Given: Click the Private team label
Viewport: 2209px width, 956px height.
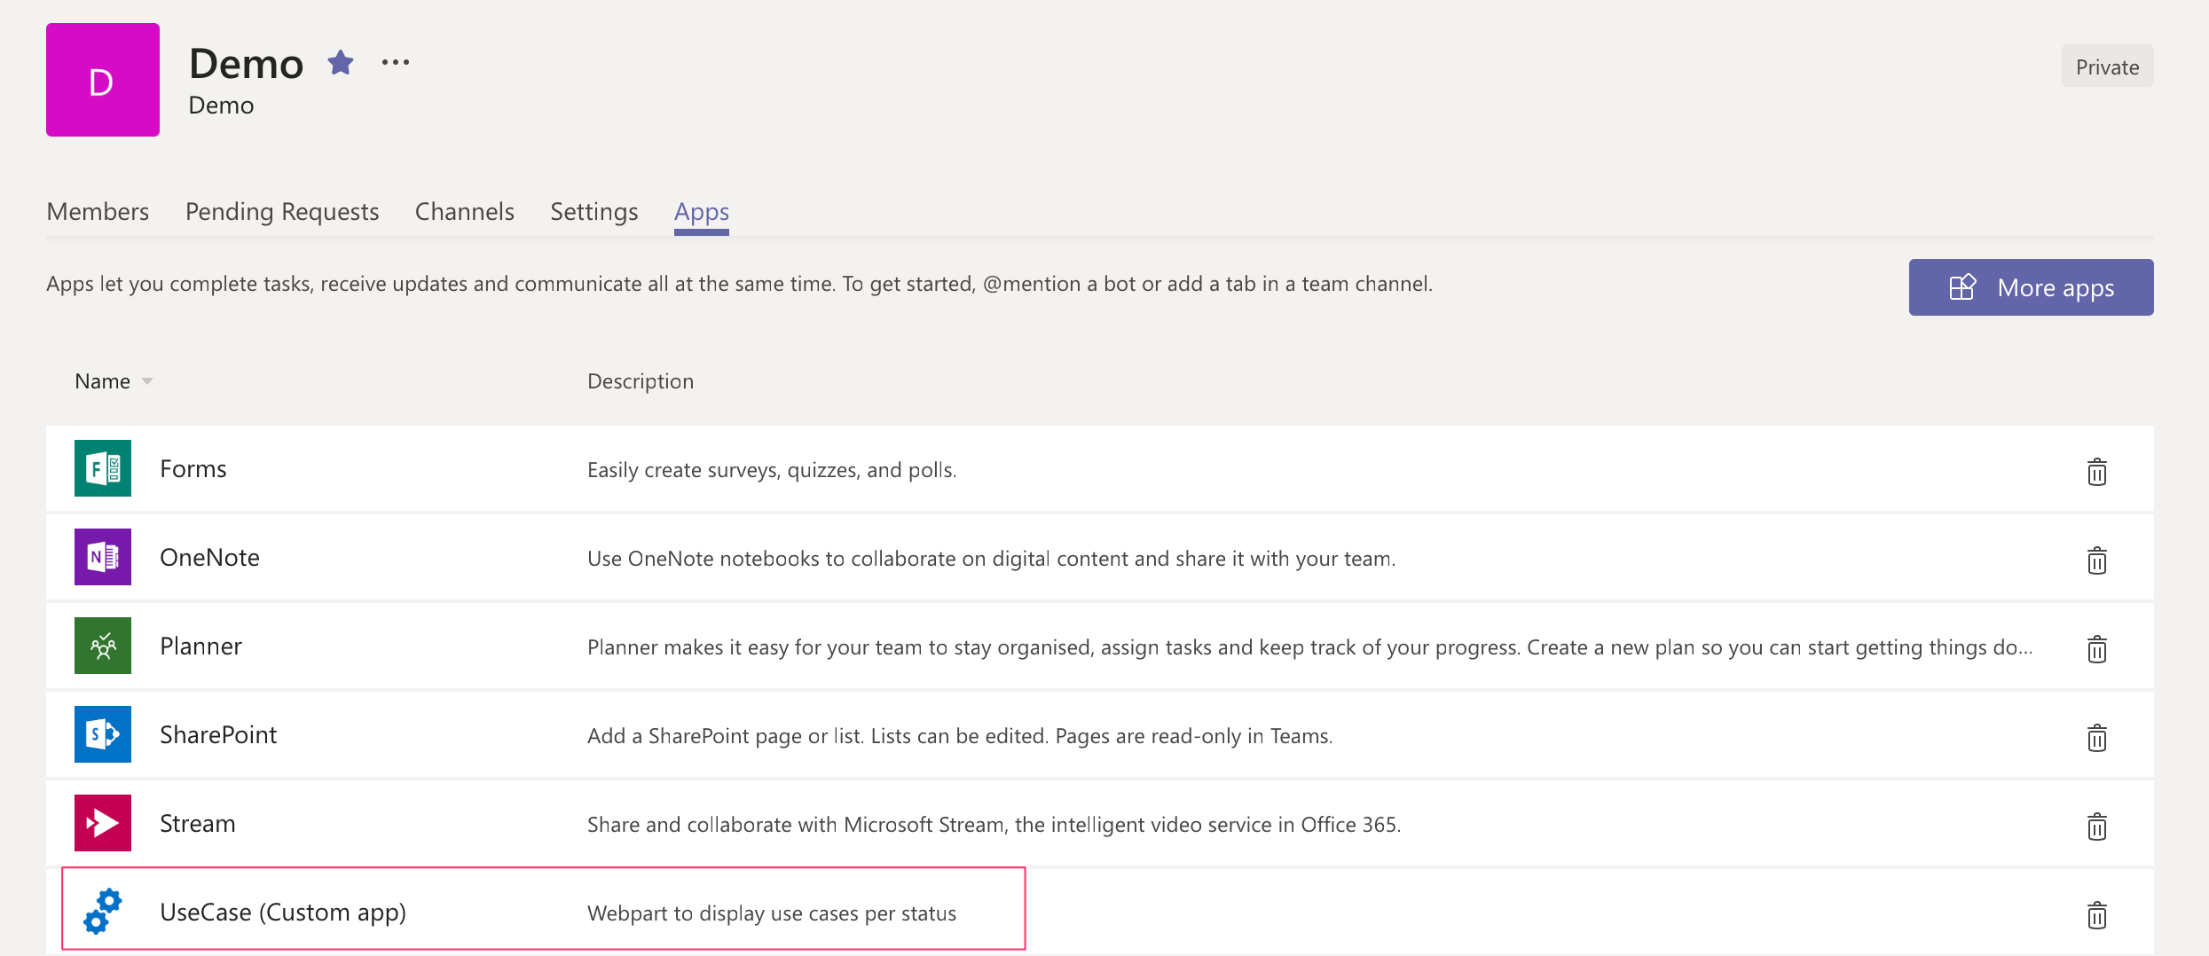Looking at the screenshot, I should click(x=2107, y=67).
